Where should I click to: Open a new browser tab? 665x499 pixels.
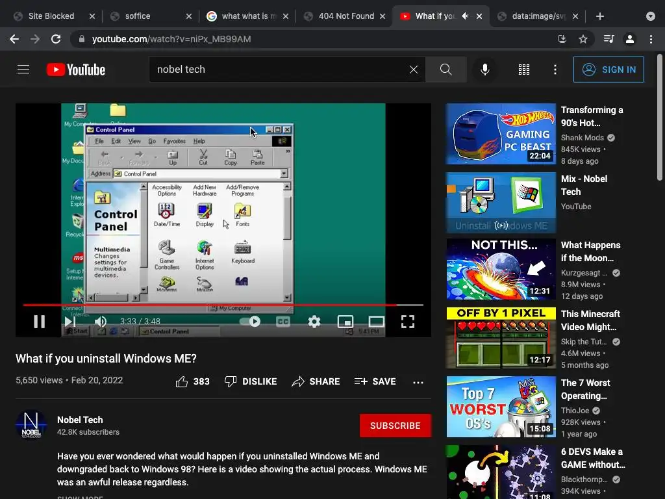click(599, 16)
